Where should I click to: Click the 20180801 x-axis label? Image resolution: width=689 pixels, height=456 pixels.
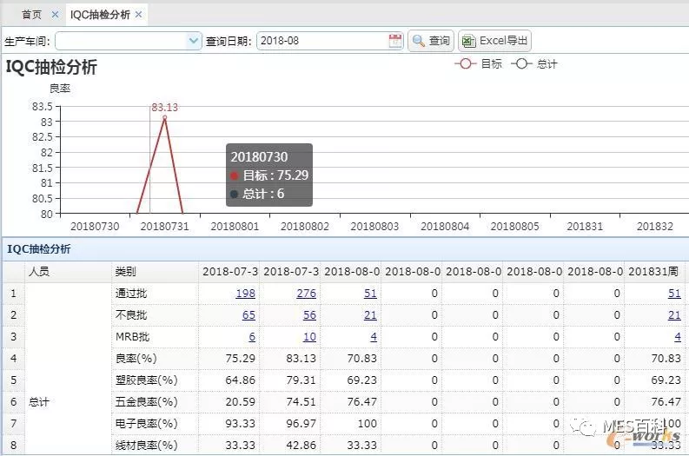(x=235, y=226)
